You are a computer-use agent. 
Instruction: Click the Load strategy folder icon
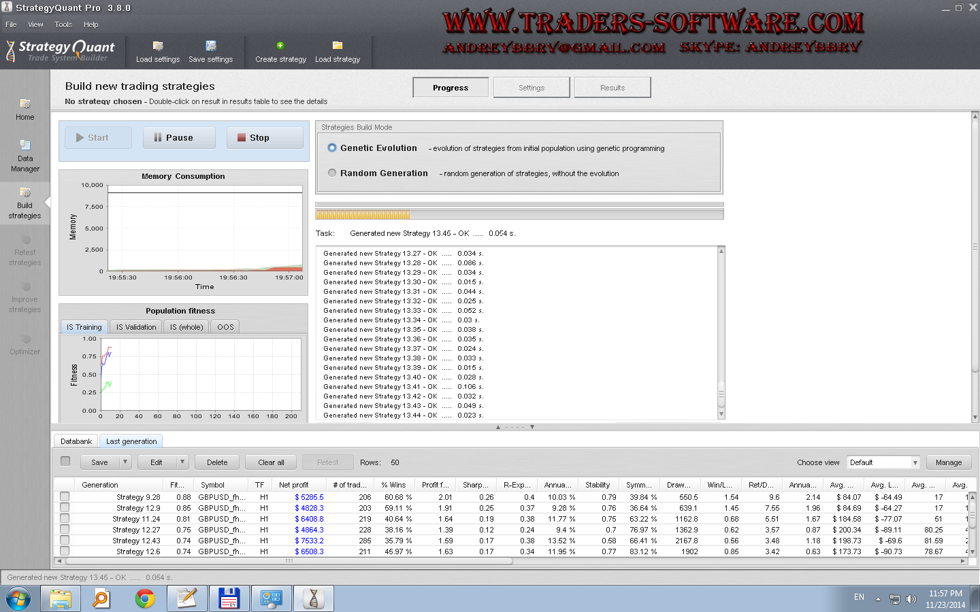click(x=337, y=46)
